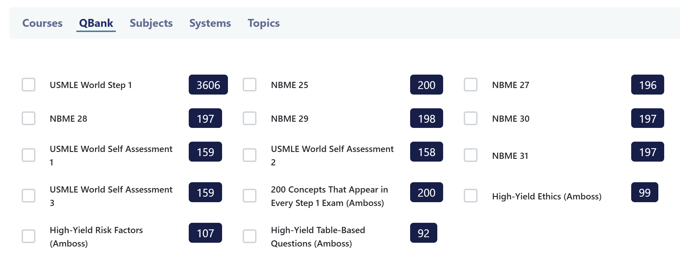Image resolution: width=680 pixels, height=262 pixels.
Task: Enable the NBME 27 checkbox
Action: 471,85
